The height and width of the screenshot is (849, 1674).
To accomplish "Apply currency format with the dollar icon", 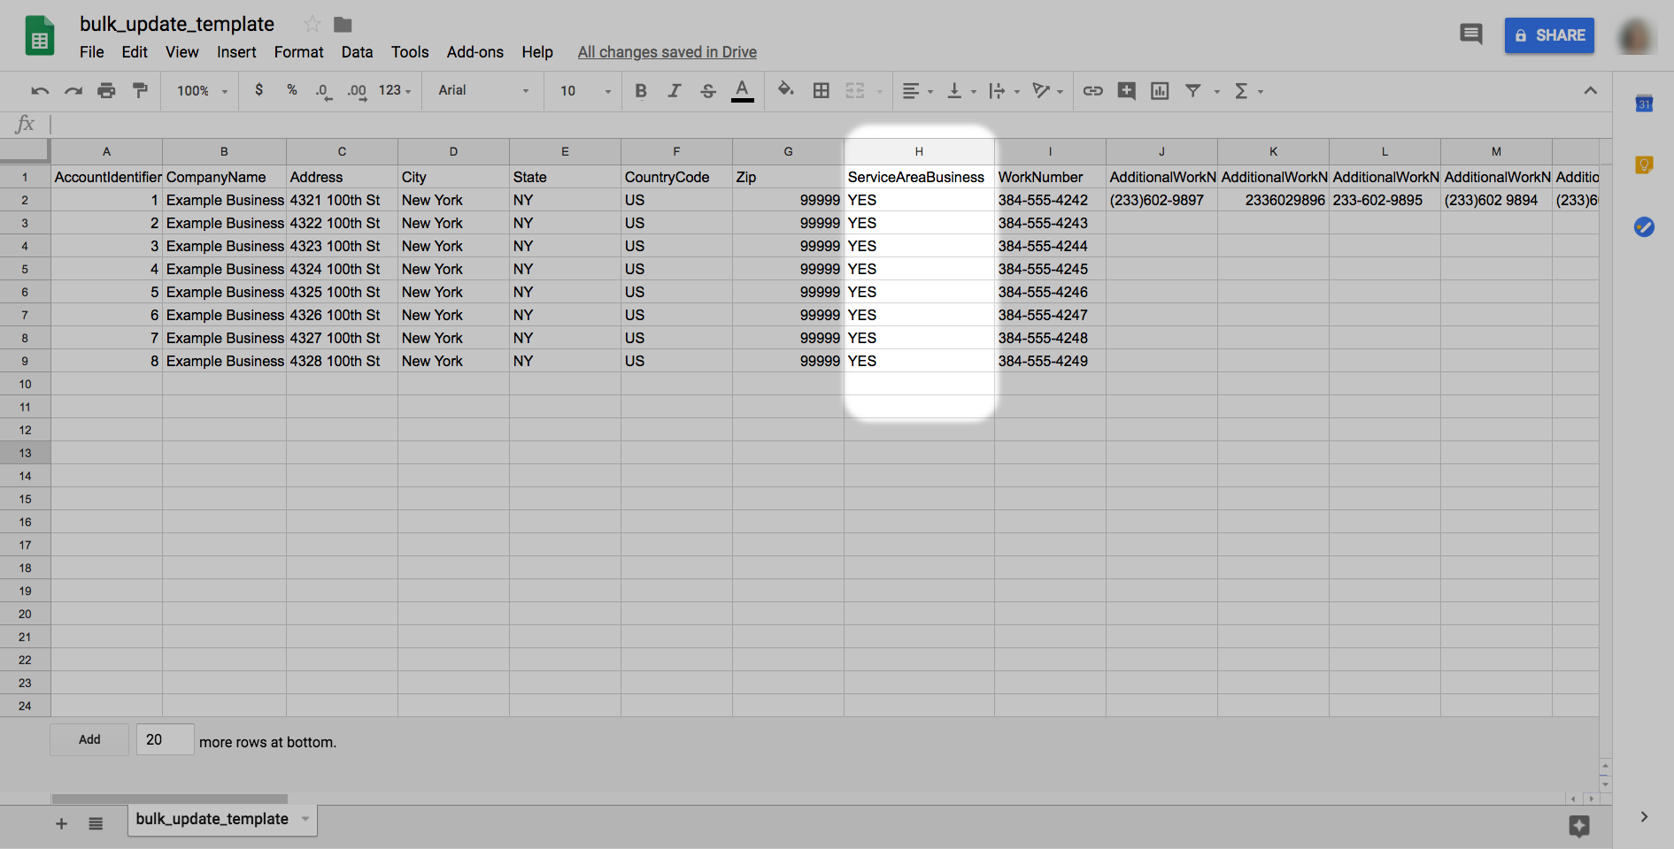I will (x=258, y=90).
